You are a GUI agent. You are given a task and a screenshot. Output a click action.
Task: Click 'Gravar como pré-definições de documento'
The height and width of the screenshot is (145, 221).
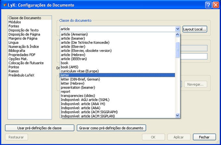(111, 128)
